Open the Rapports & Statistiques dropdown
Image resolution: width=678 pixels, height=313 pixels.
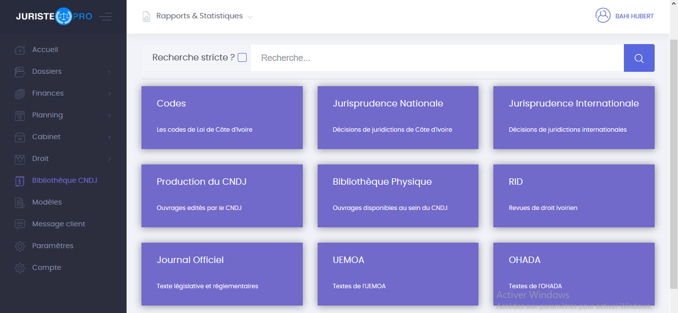point(199,16)
